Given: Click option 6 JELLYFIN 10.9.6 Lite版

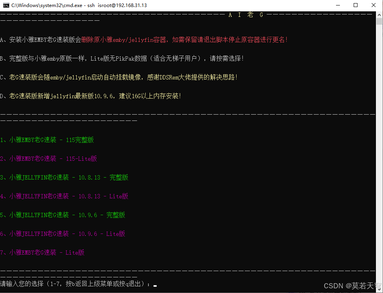Looking at the screenshot, I should click(63, 234).
